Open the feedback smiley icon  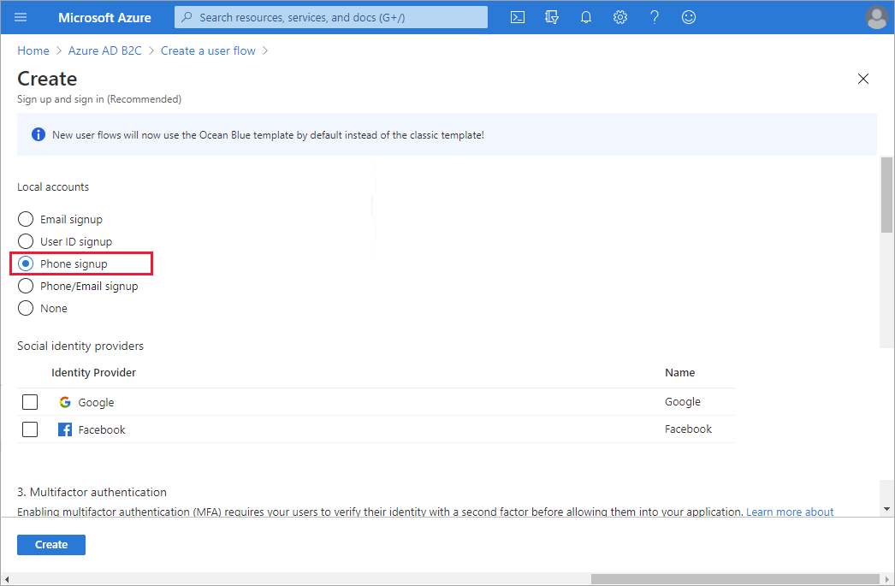point(689,17)
